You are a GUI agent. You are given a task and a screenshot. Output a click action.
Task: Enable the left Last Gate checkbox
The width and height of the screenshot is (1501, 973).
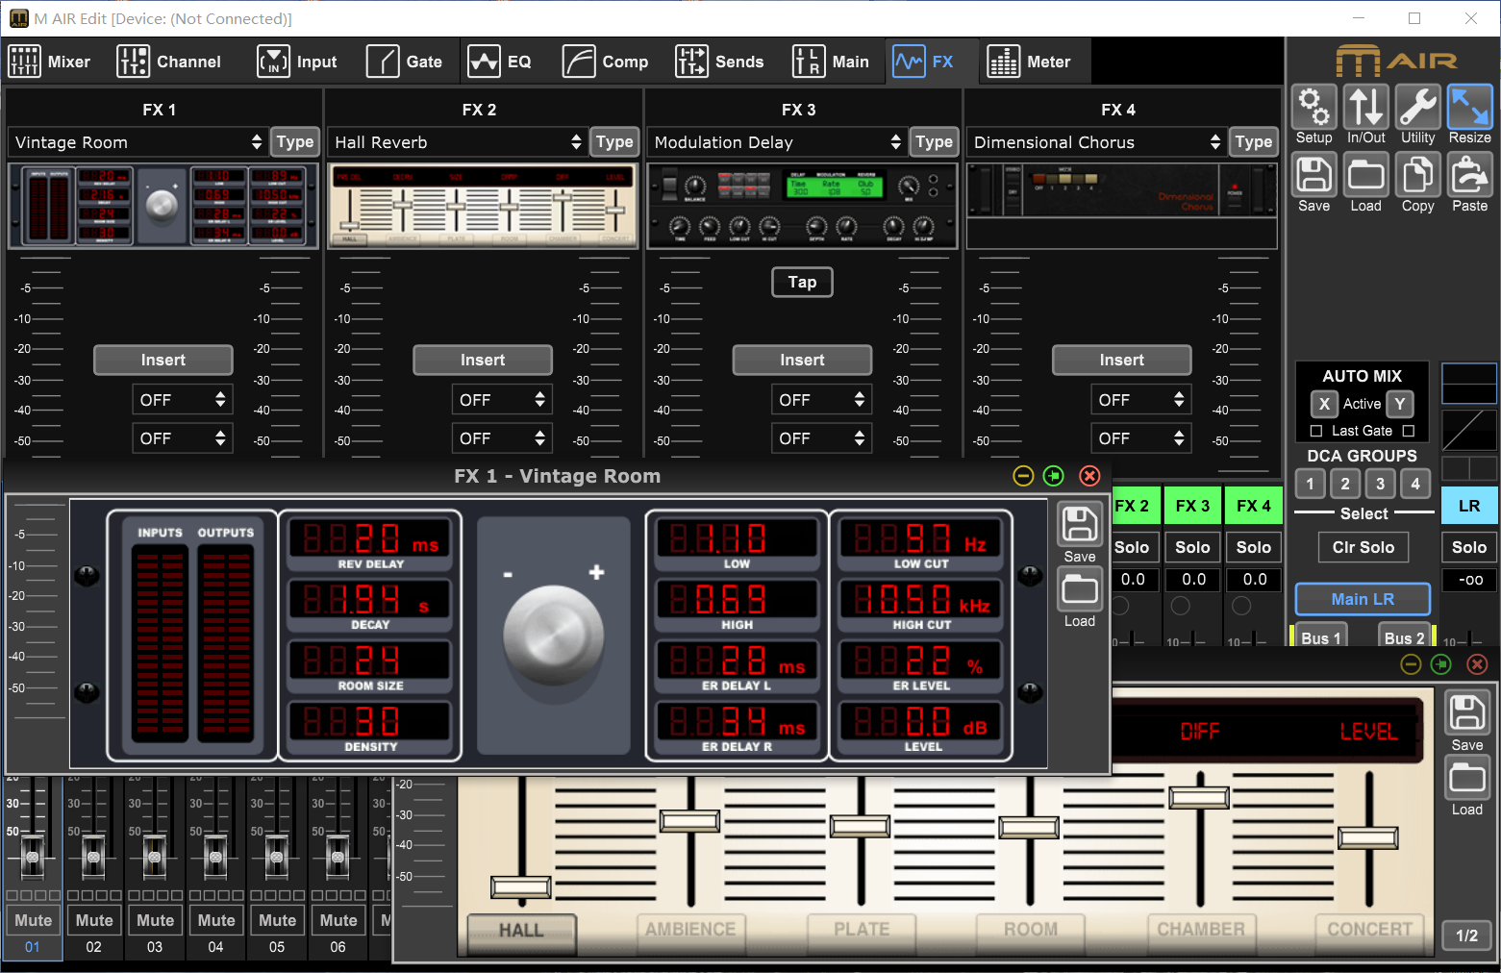[1316, 431]
